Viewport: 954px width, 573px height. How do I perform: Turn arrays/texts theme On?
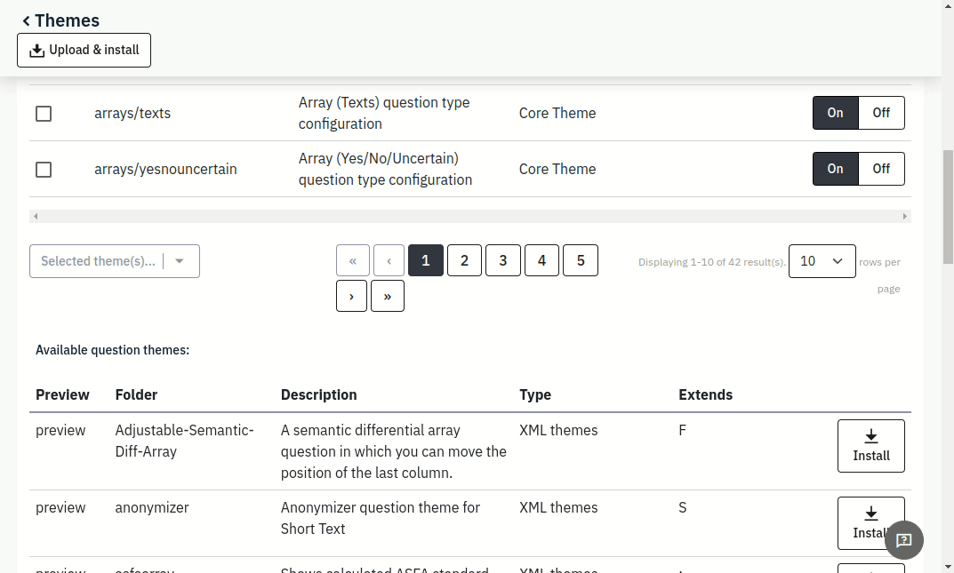coord(835,113)
